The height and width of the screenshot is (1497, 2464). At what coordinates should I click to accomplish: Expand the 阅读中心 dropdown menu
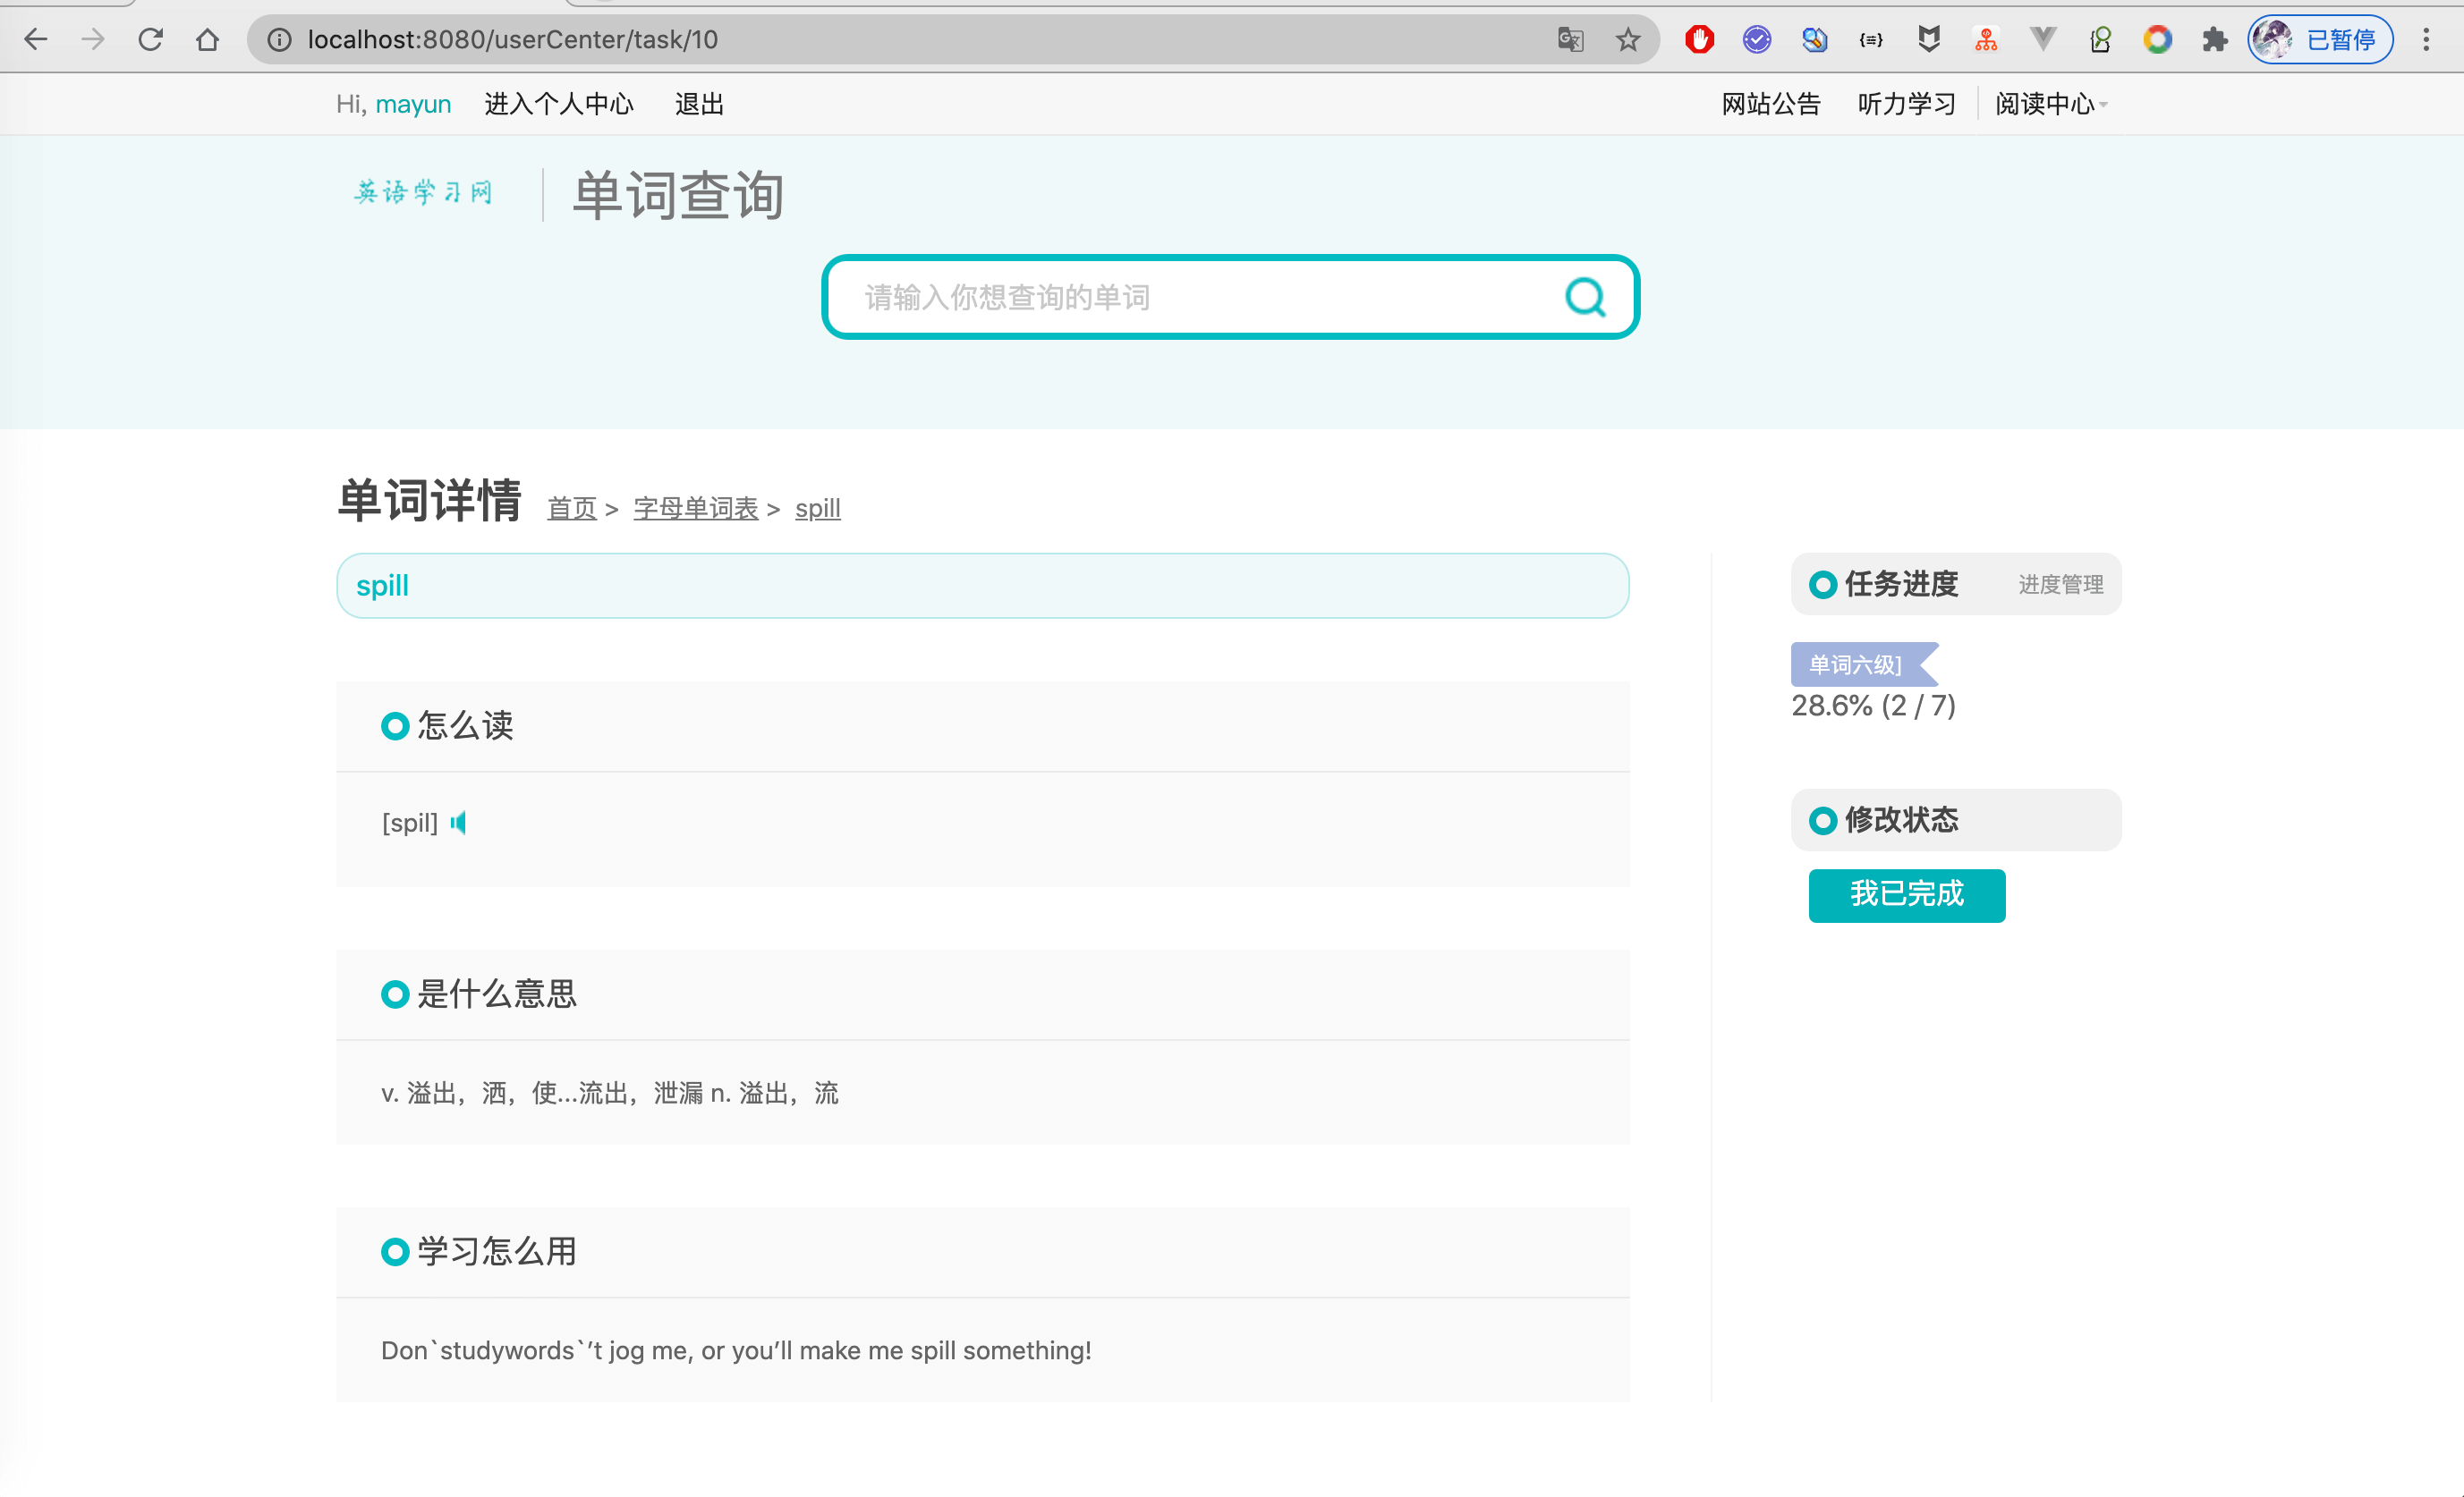click(x=2050, y=104)
